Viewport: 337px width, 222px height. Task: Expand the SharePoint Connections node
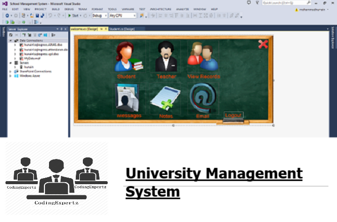(10, 71)
